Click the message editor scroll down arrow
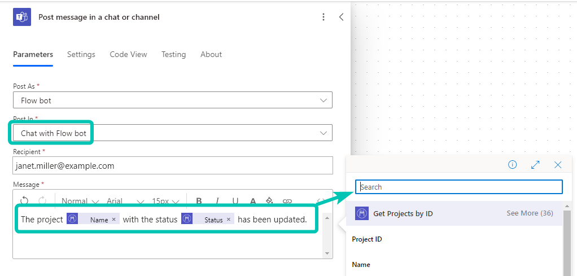 click(327, 253)
